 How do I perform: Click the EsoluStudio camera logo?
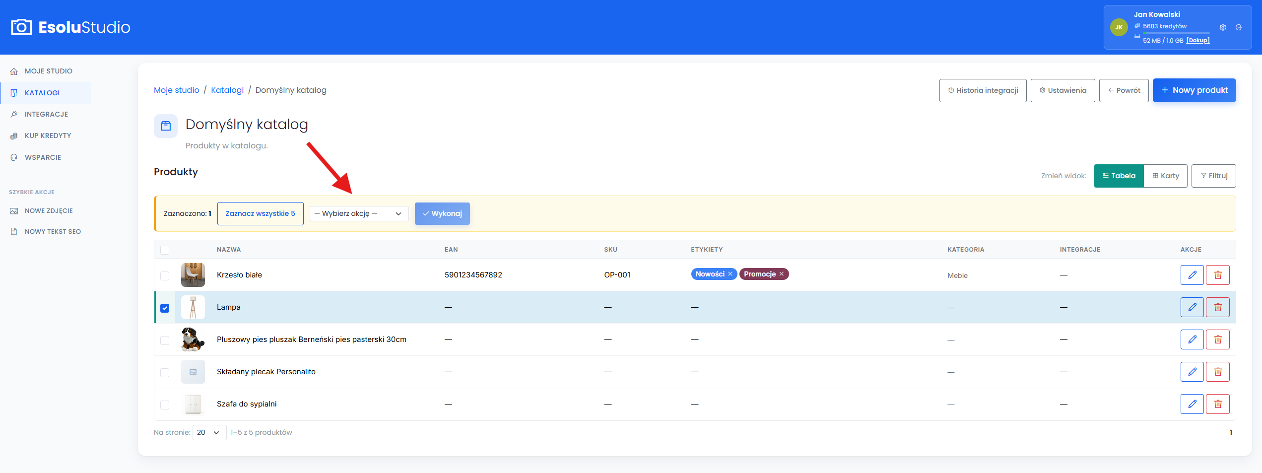pos(21,27)
